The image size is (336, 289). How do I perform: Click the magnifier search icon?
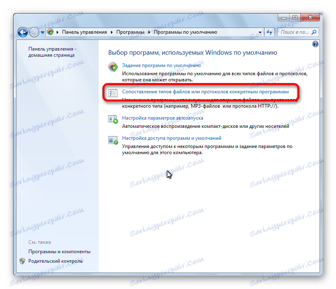[314, 32]
